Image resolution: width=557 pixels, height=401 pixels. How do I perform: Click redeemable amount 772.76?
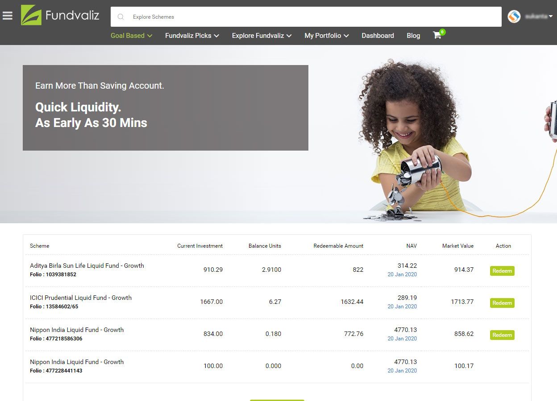pyautogui.click(x=354, y=334)
